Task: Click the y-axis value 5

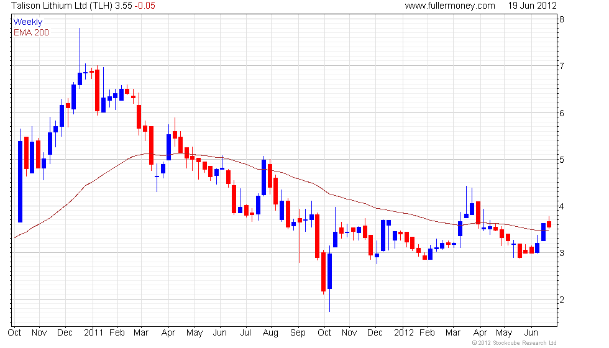Action: tap(562, 160)
